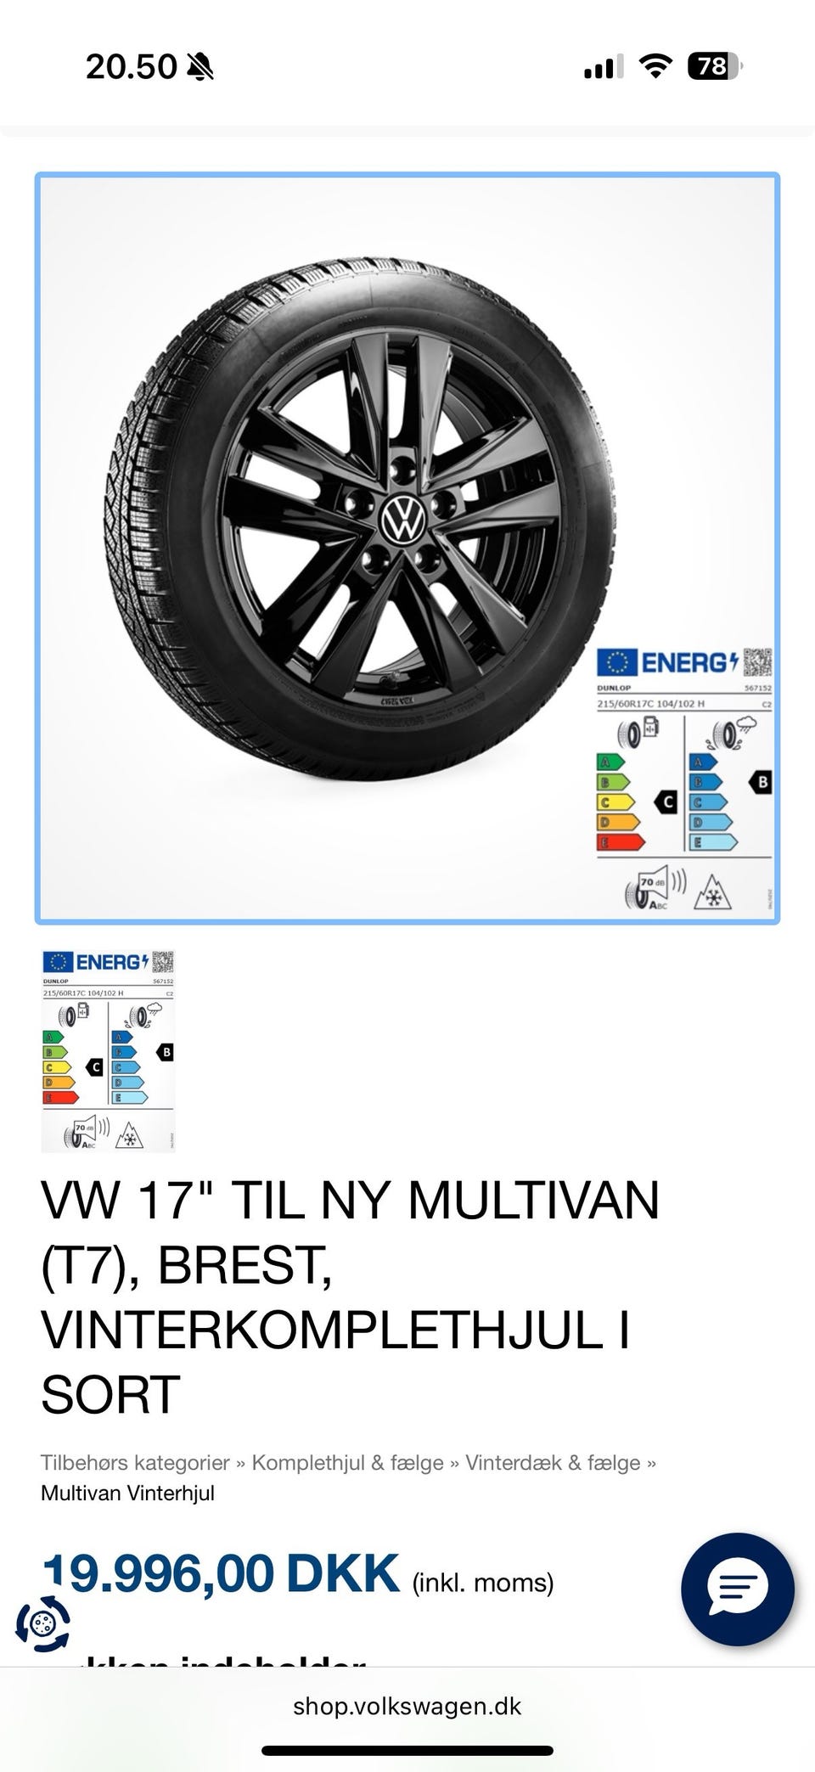Navigate to Vinterdæk & fælge breadcrumb
815x1772 pixels.
(x=552, y=1462)
